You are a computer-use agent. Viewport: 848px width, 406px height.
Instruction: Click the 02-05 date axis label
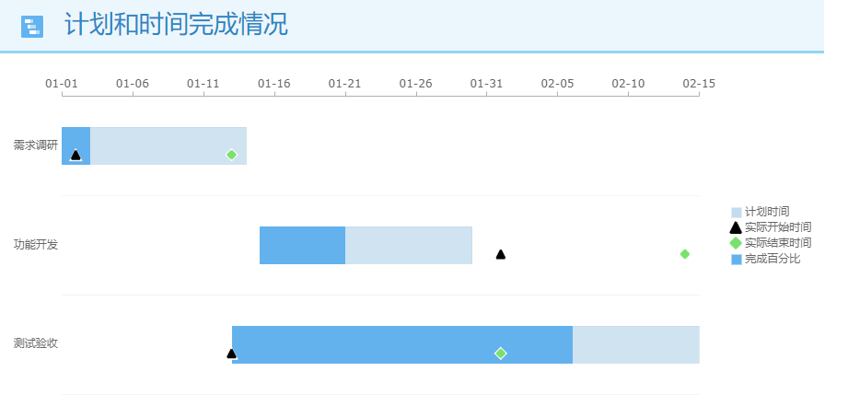coord(558,83)
